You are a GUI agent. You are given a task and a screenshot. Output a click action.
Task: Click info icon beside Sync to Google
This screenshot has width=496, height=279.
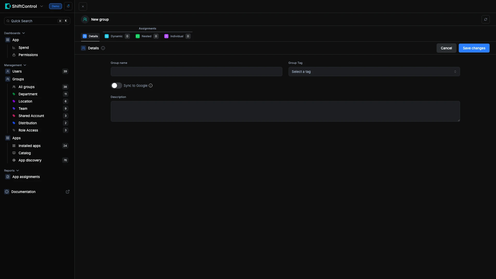coord(151,86)
